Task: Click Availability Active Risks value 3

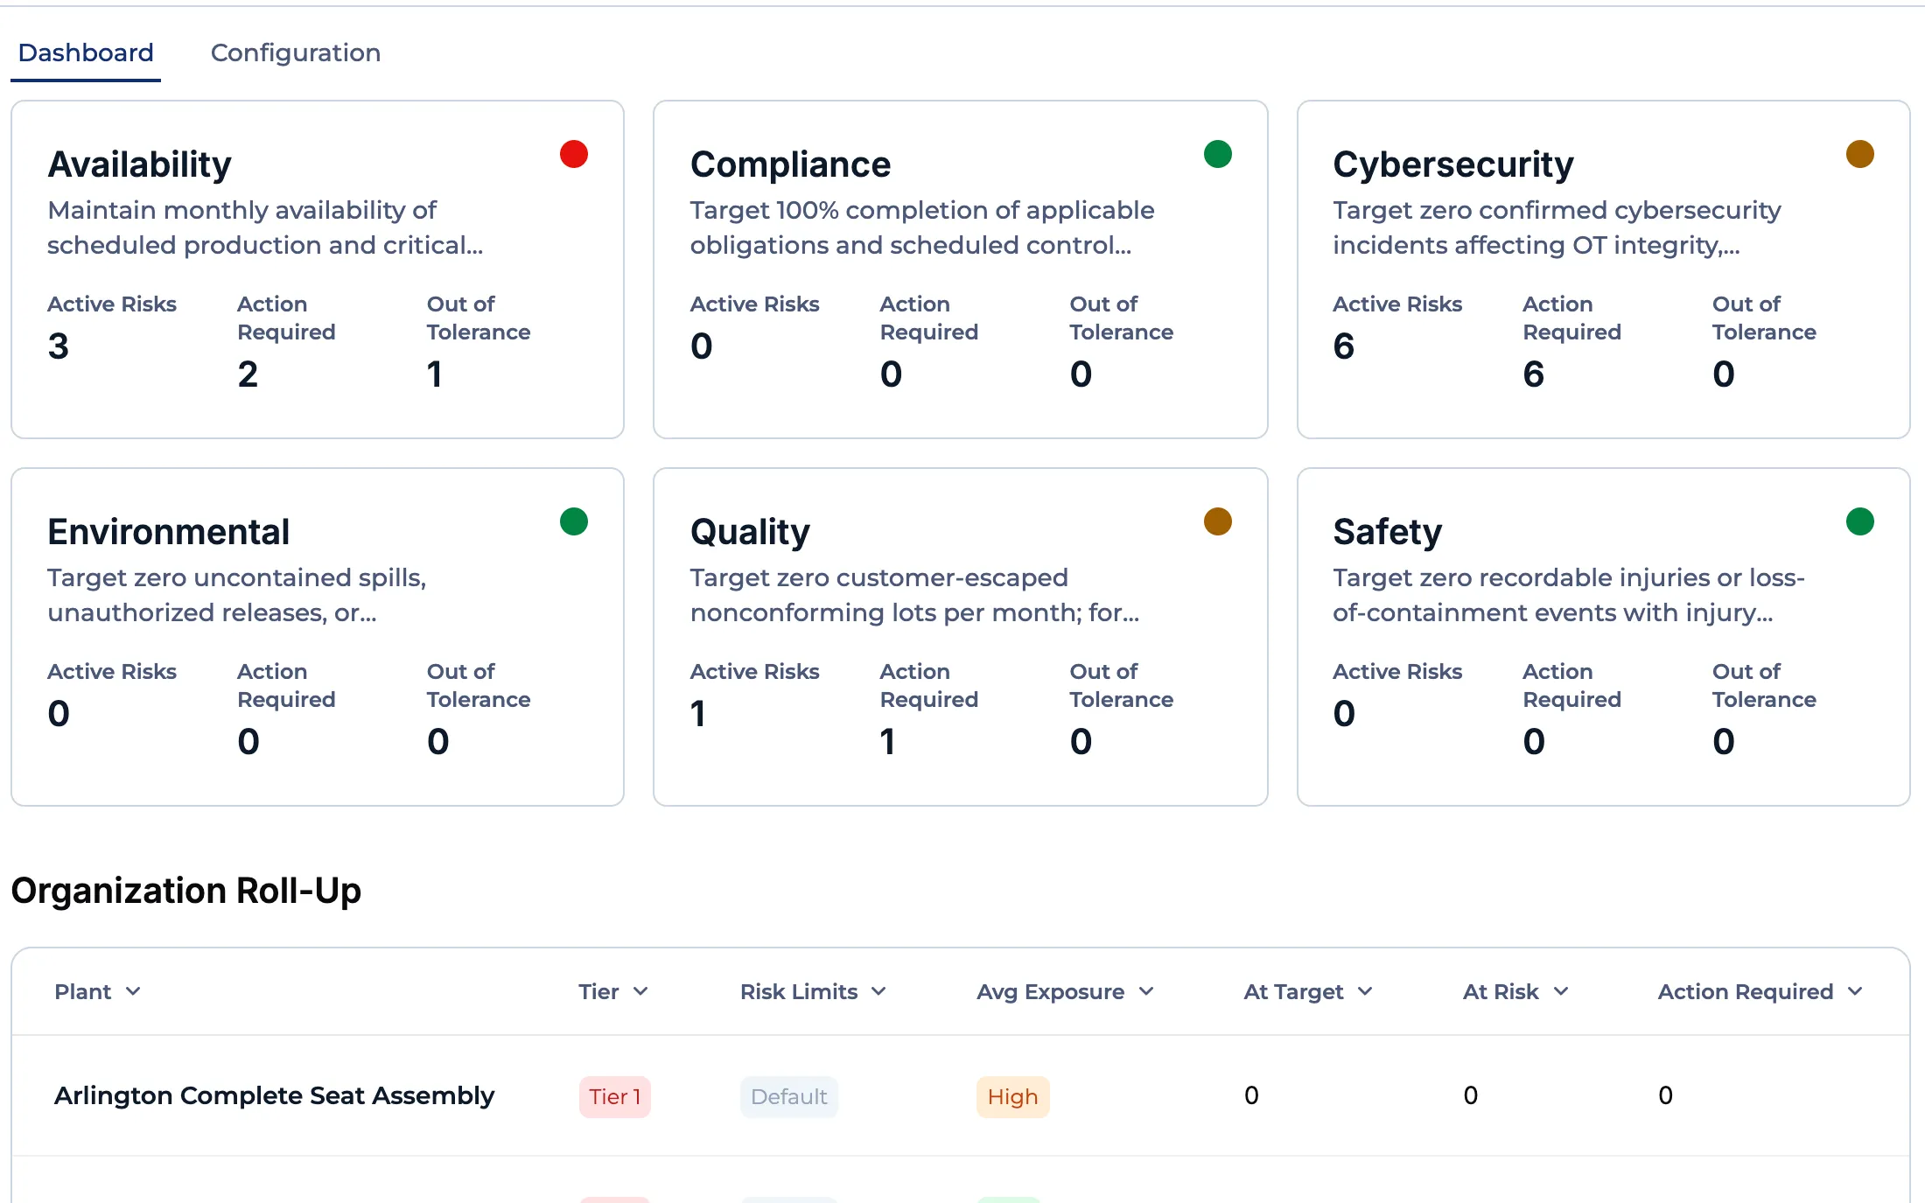Action: point(59,346)
